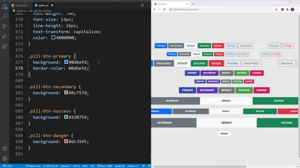This screenshot has height=168, width=300.
Task: Click the unsaved-changes dot on the styles.css tab
Action: point(52,5)
